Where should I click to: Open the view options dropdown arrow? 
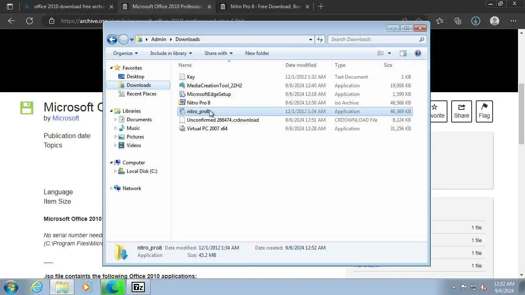click(x=389, y=53)
